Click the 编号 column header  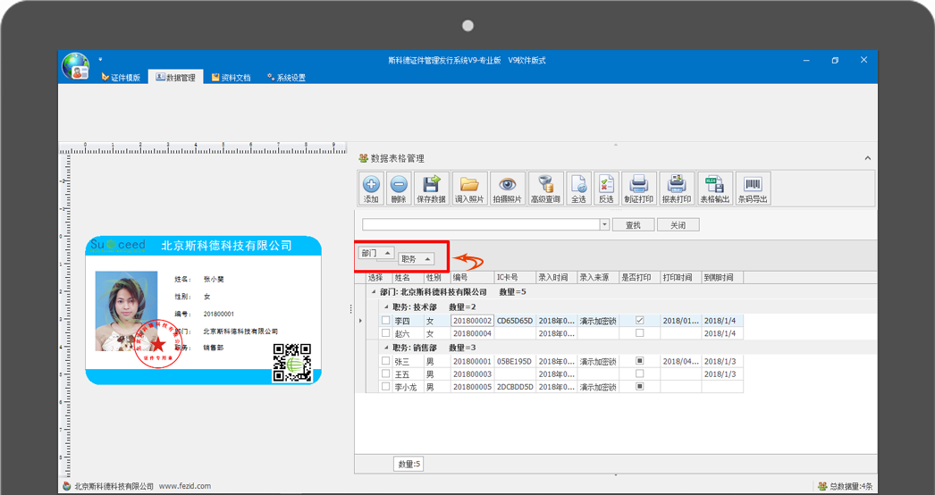pyautogui.click(x=472, y=278)
